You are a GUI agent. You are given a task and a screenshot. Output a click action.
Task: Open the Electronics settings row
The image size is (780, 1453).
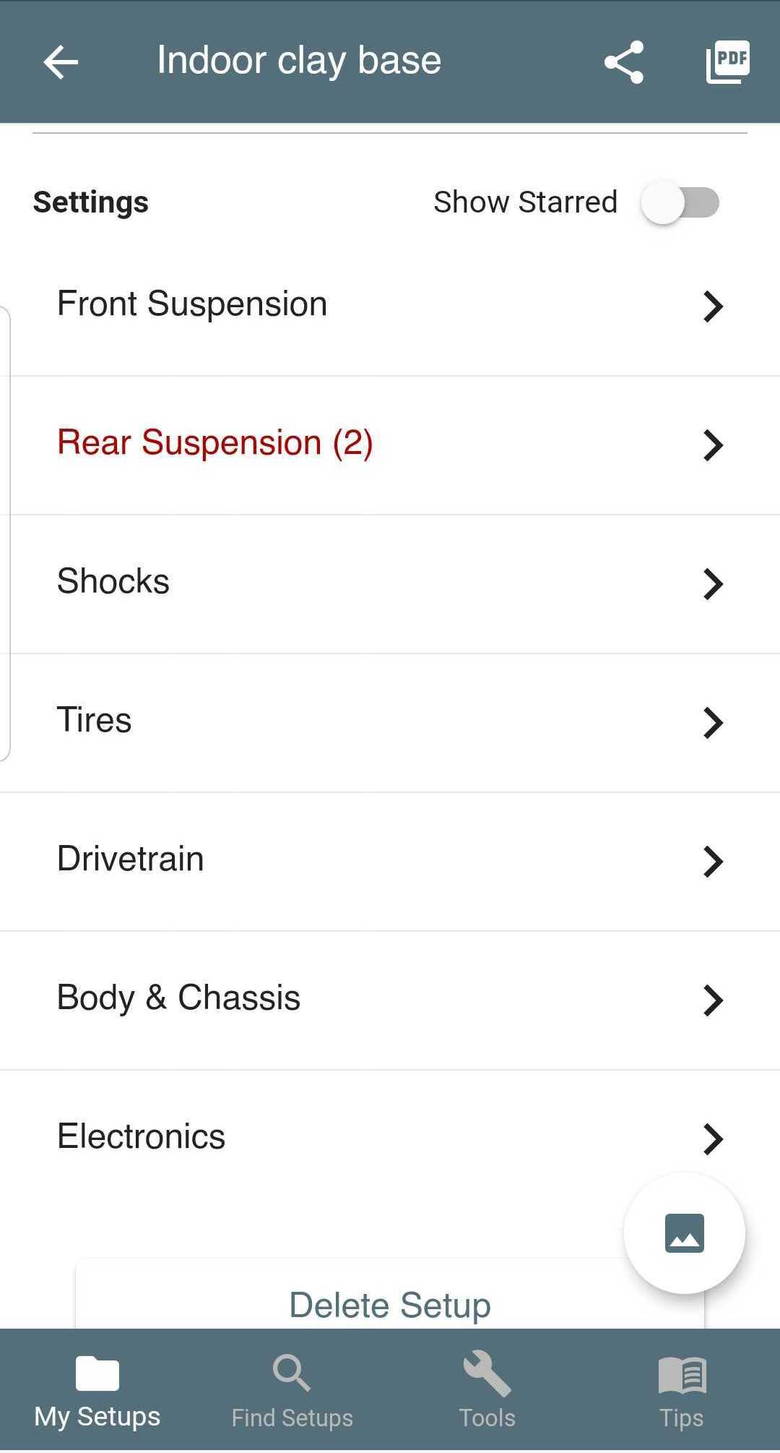[390, 1136]
